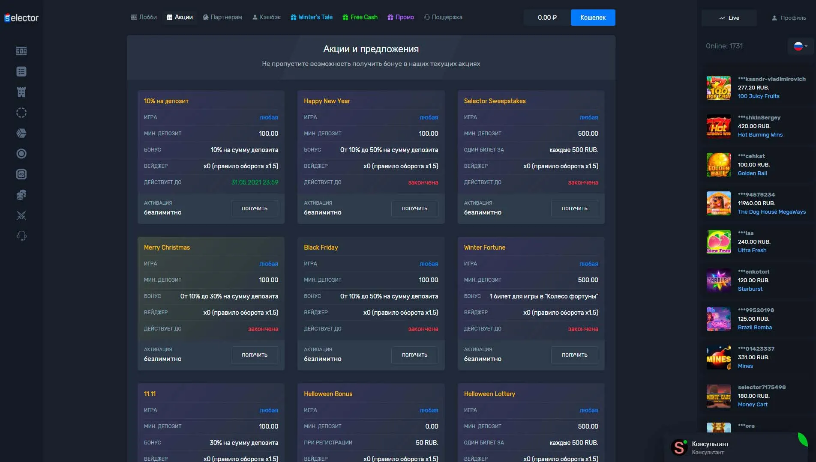
Task: Open the Starburst game thumbnail
Action: pyautogui.click(x=719, y=280)
